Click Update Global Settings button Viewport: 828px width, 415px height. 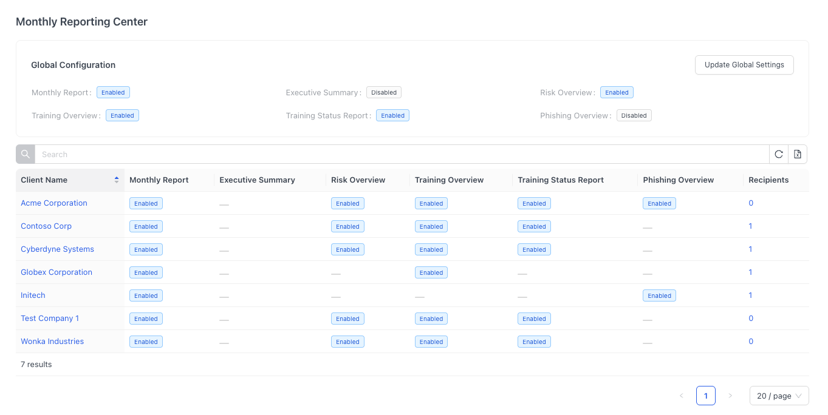744,65
